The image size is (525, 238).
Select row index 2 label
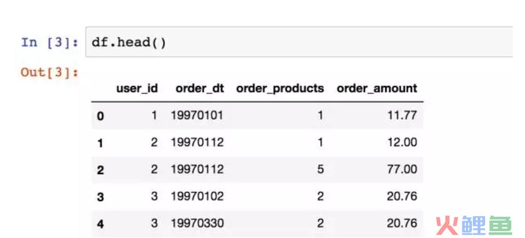pyautogui.click(x=100, y=170)
